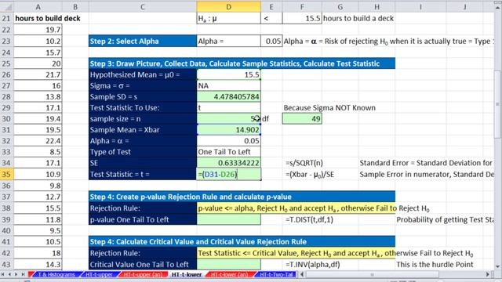Image resolution: width=502 pixels, height=282 pixels.
Task: Open the T & Histograms sheet tab
Action: click(56, 274)
